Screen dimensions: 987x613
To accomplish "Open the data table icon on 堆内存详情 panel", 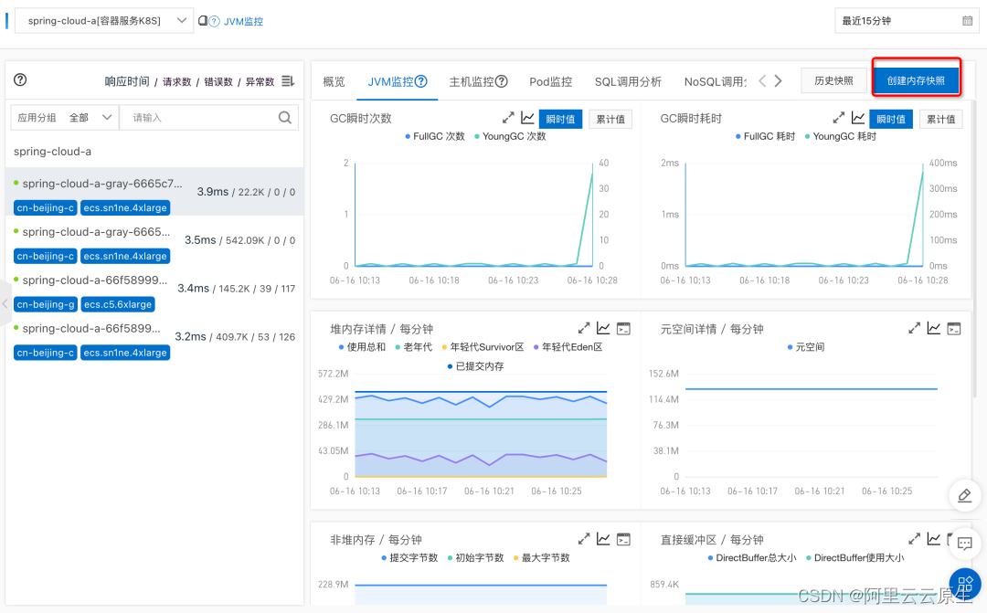I will tap(623, 327).
